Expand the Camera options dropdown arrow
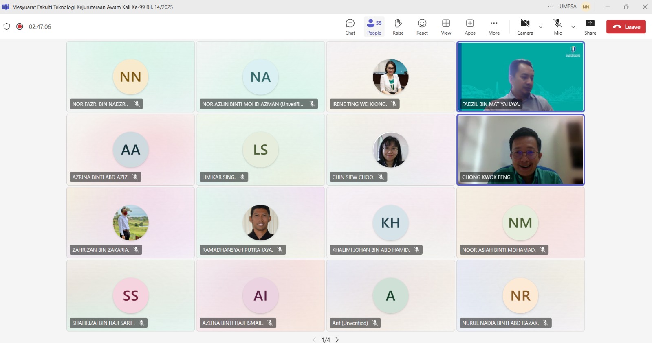This screenshot has width=652, height=343. pos(541,27)
